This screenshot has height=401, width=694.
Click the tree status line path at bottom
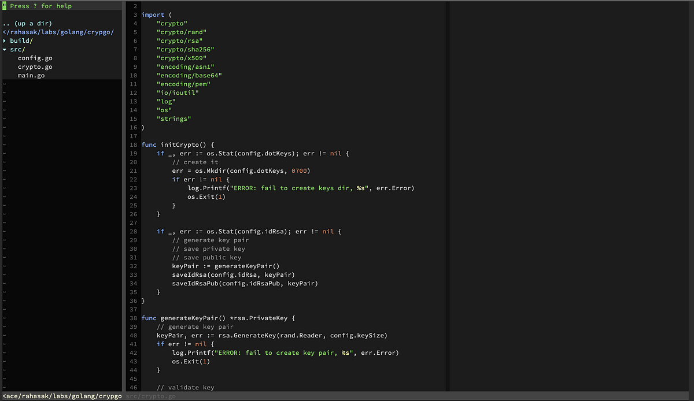(x=62, y=396)
